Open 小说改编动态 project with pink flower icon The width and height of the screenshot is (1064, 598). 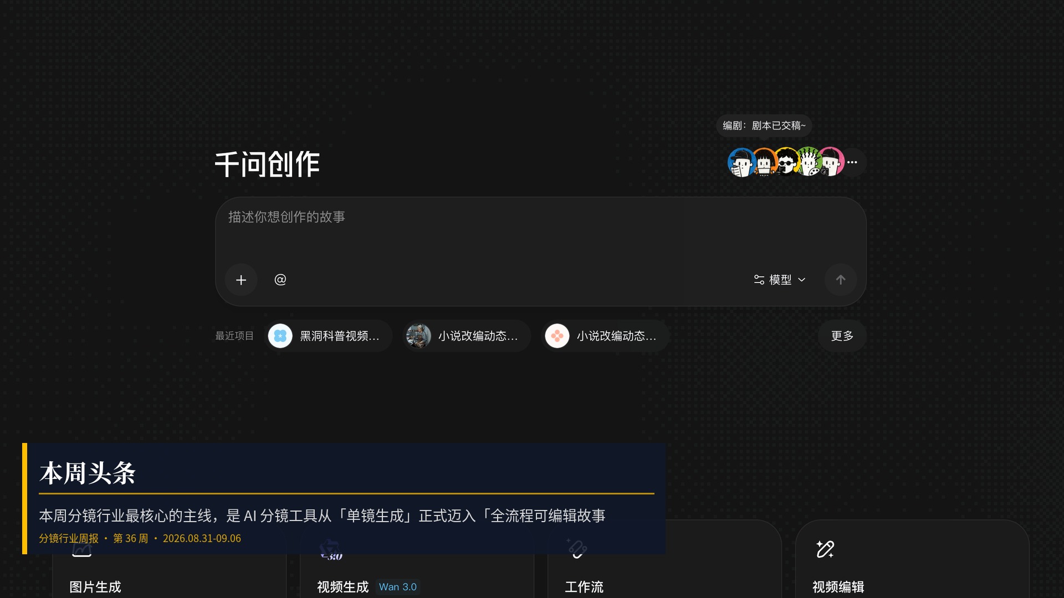605,336
